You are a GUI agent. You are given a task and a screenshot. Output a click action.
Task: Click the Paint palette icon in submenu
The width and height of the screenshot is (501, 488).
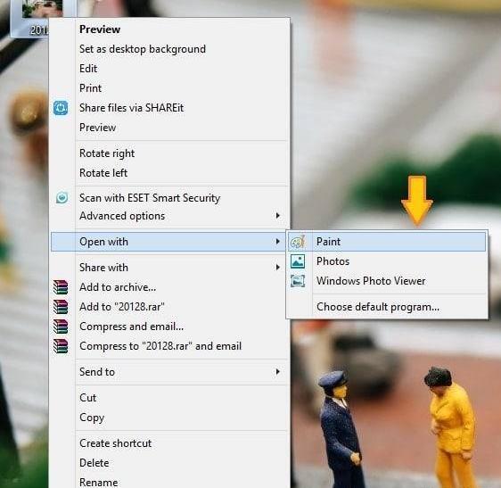tap(298, 242)
